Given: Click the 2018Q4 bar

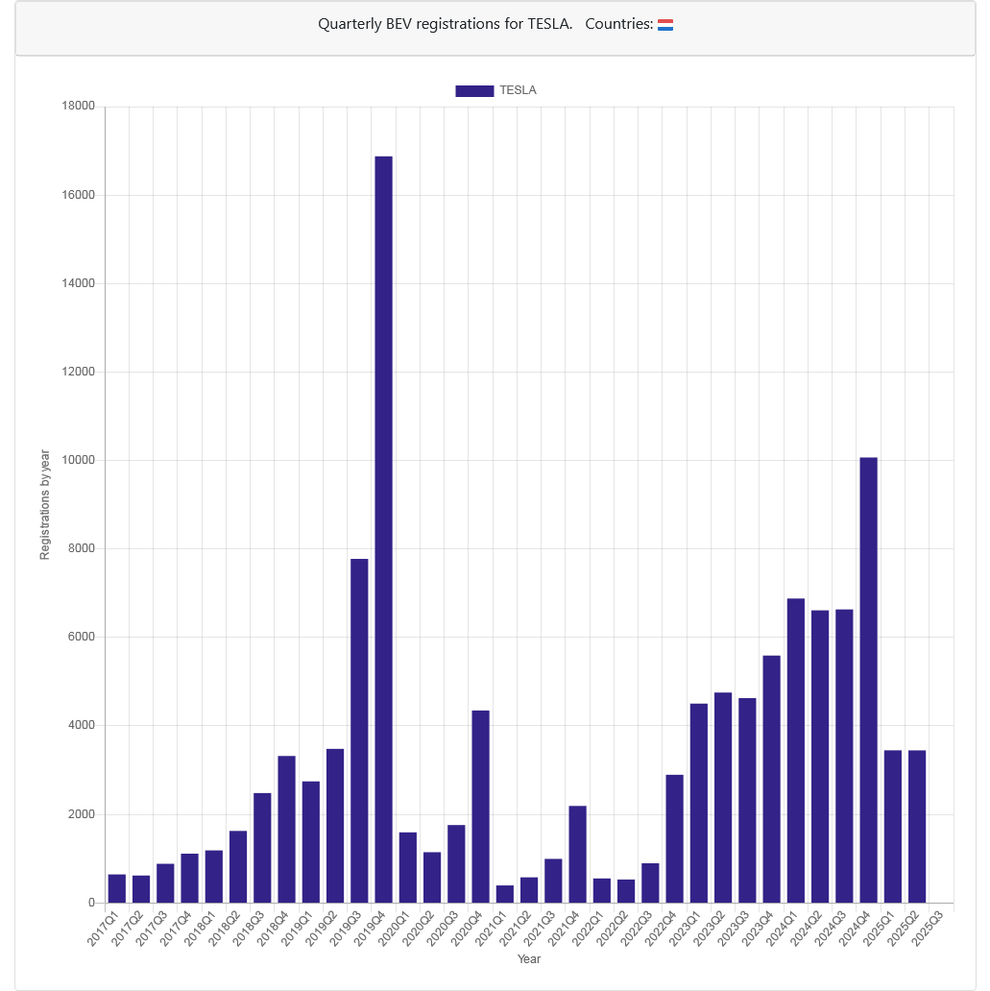Looking at the screenshot, I should coord(286,830).
